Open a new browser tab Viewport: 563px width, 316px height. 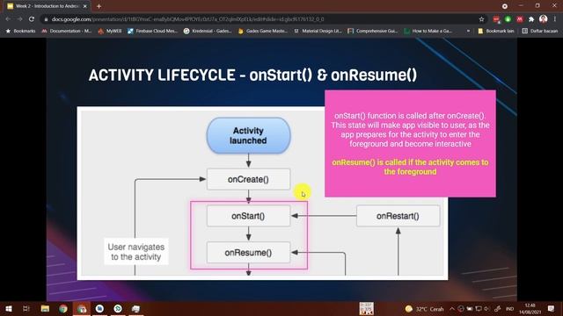tap(99, 6)
